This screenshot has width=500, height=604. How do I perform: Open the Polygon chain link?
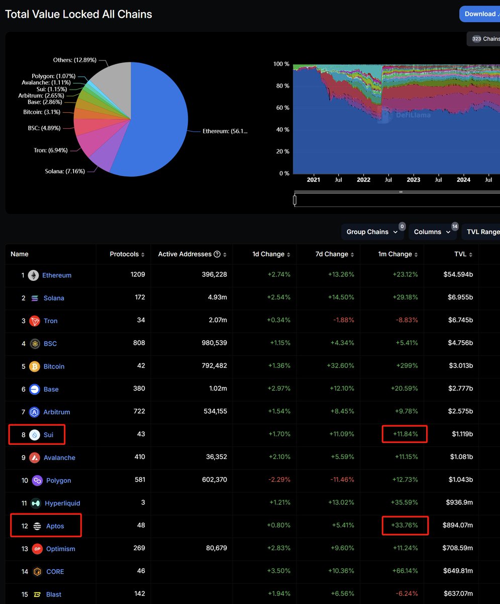click(59, 481)
